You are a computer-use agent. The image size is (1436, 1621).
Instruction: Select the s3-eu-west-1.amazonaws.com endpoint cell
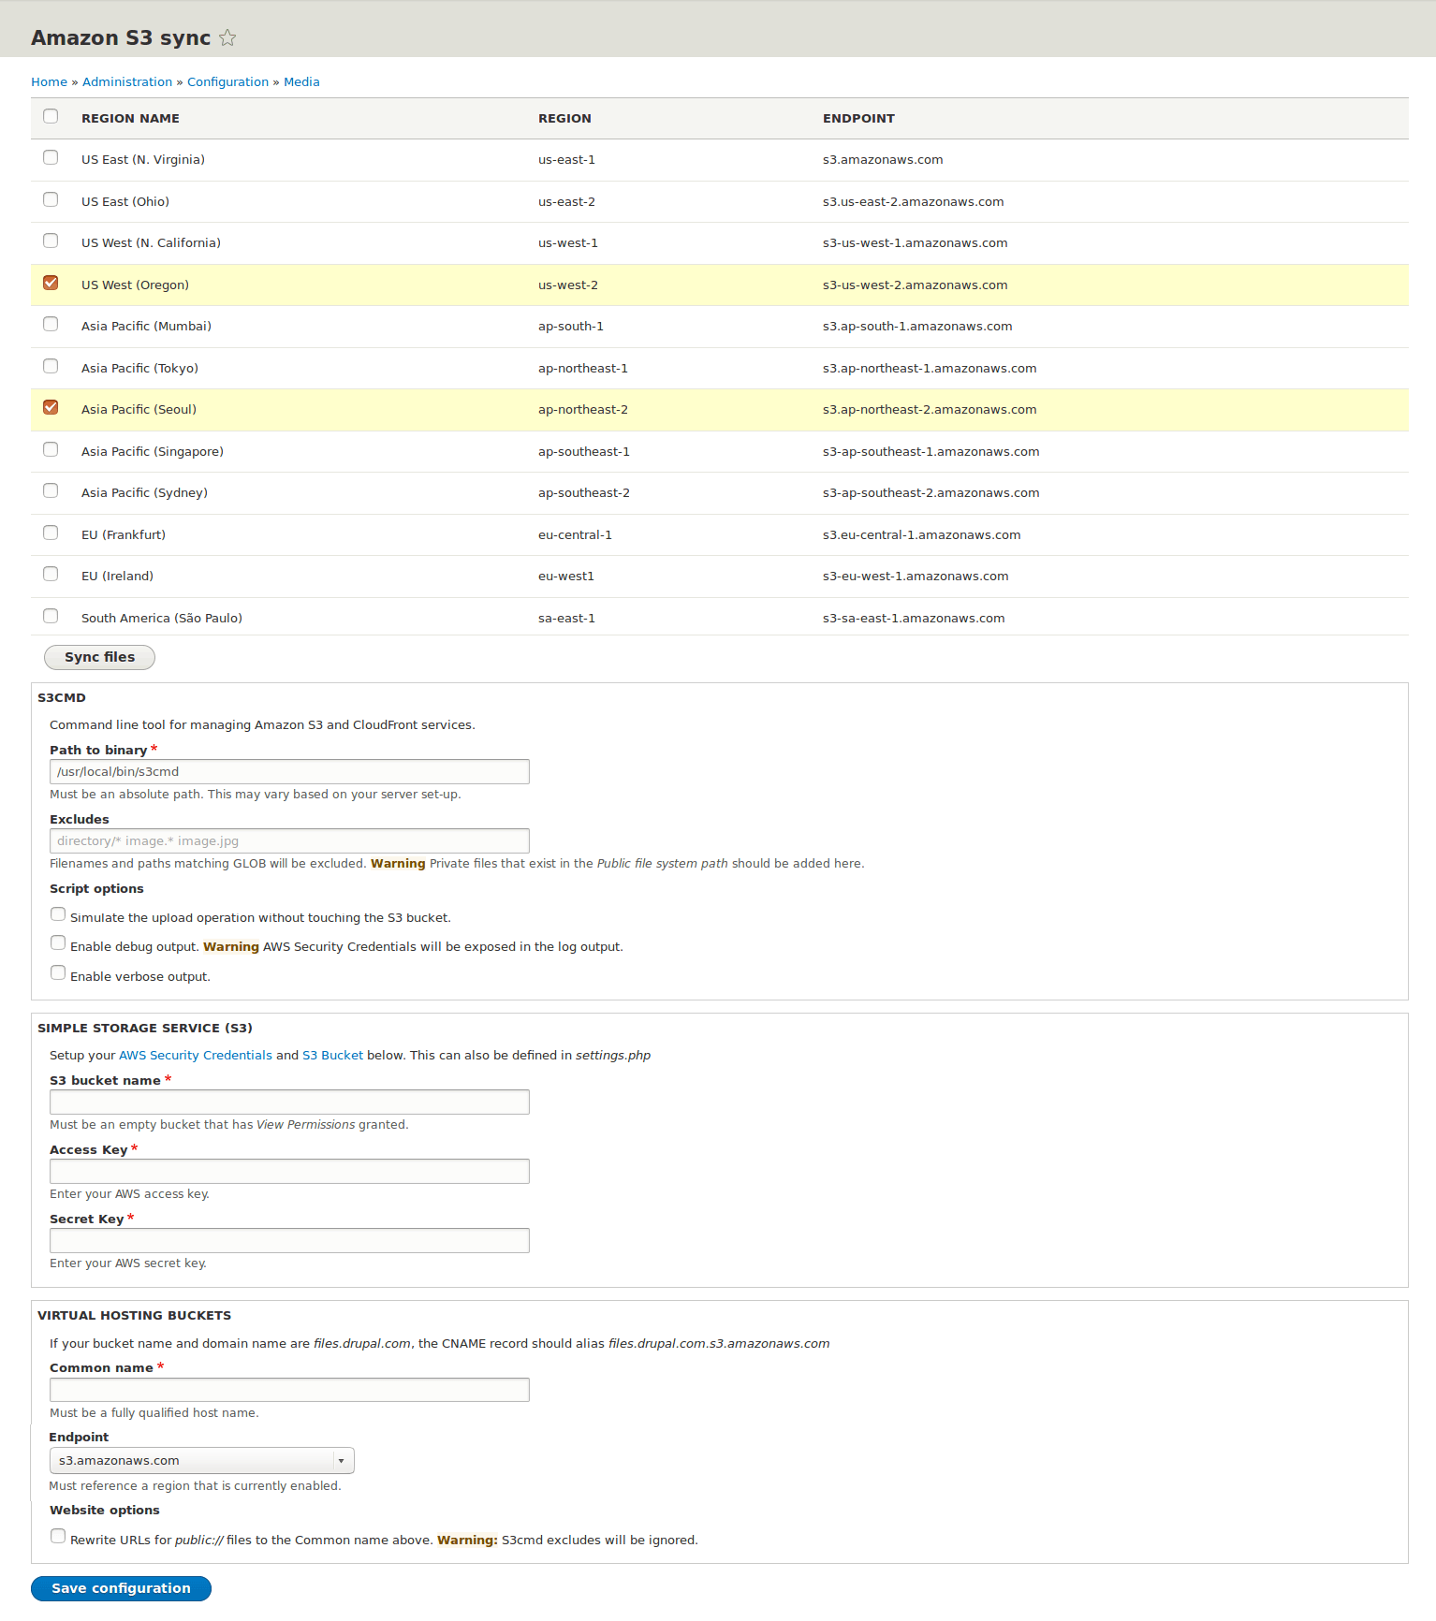pyautogui.click(x=916, y=577)
